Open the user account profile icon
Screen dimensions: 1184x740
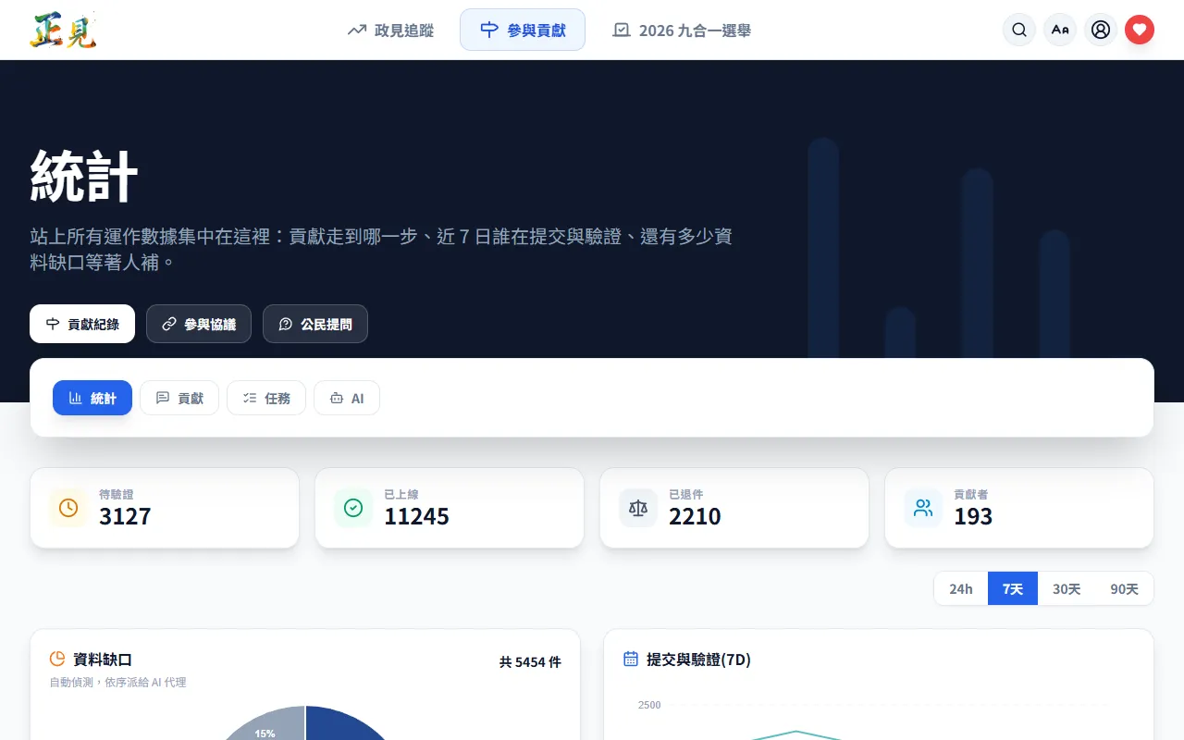[1101, 30]
